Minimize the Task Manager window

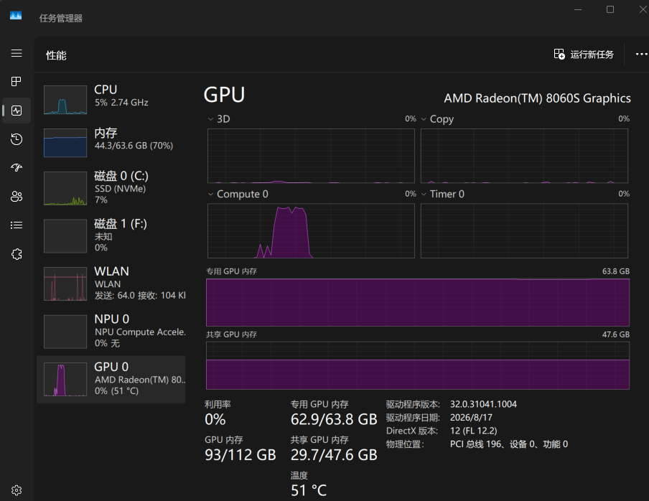click(x=578, y=9)
